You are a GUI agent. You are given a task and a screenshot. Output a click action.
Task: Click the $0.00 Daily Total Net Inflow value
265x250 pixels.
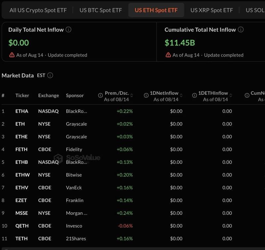point(19,43)
